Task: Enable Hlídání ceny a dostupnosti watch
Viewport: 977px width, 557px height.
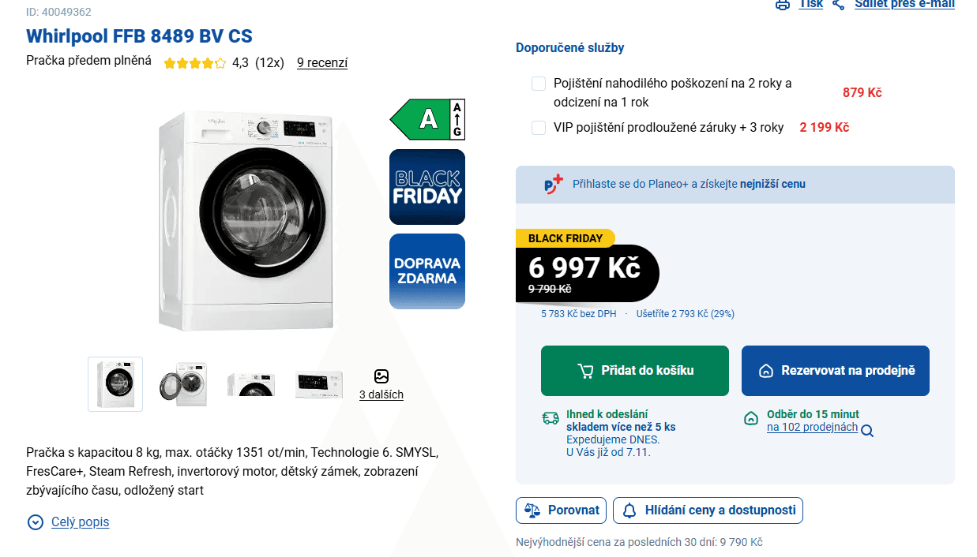Action: tap(708, 510)
